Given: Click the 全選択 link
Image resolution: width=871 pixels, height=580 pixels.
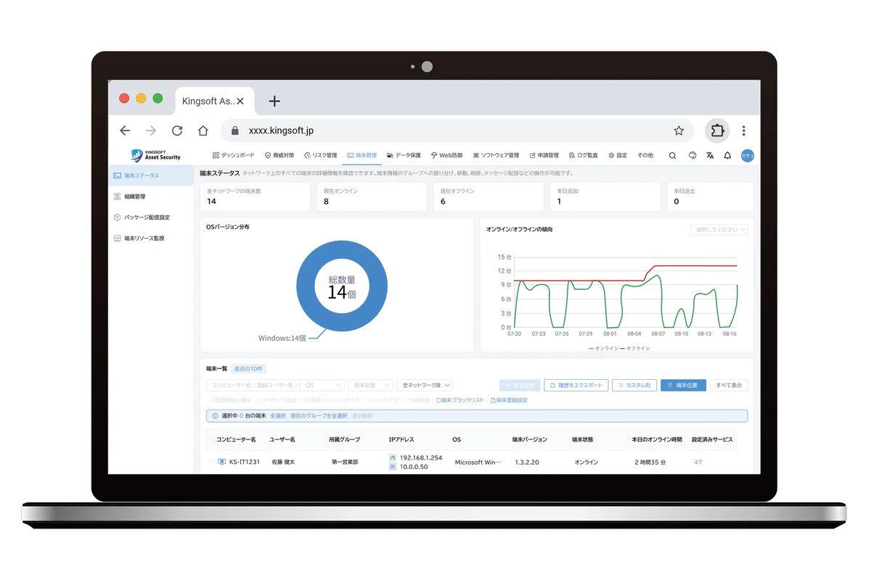Looking at the screenshot, I should pos(278,416).
